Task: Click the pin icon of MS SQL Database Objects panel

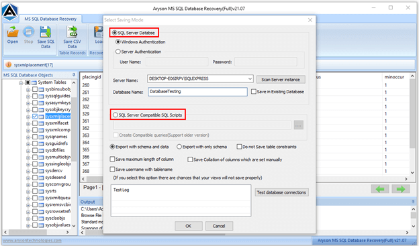Action: pos(74,74)
